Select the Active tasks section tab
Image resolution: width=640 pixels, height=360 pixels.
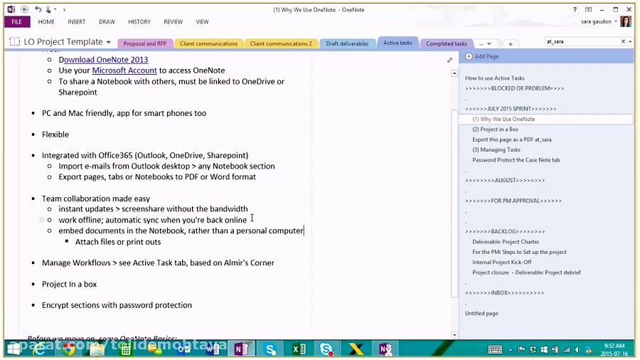(x=398, y=43)
